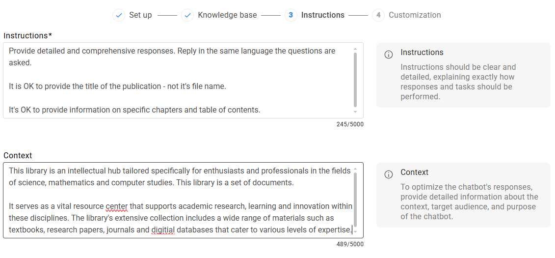Click the Set up step checkmark icon

119,15
